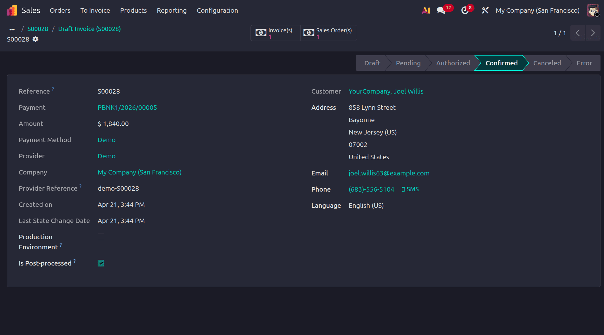This screenshot has width=604, height=335.
Task: Click the 07002 zip code
Action: click(358, 145)
